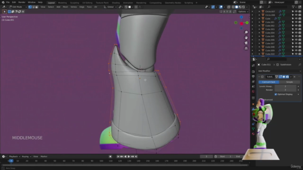
Task: Open Object properties tab icon
Action: [x=253, y=104]
